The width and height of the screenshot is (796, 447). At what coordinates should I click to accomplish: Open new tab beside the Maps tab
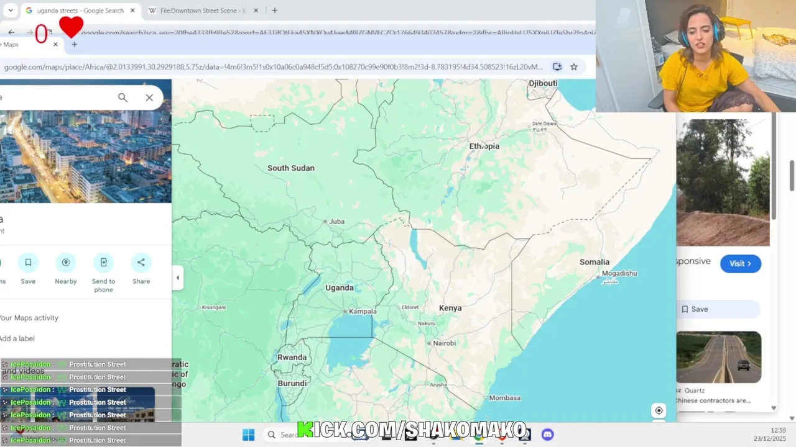[x=75, y=45]
